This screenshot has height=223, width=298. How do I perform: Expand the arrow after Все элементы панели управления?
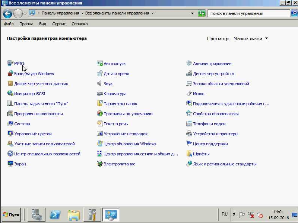(x=152, y=13)
